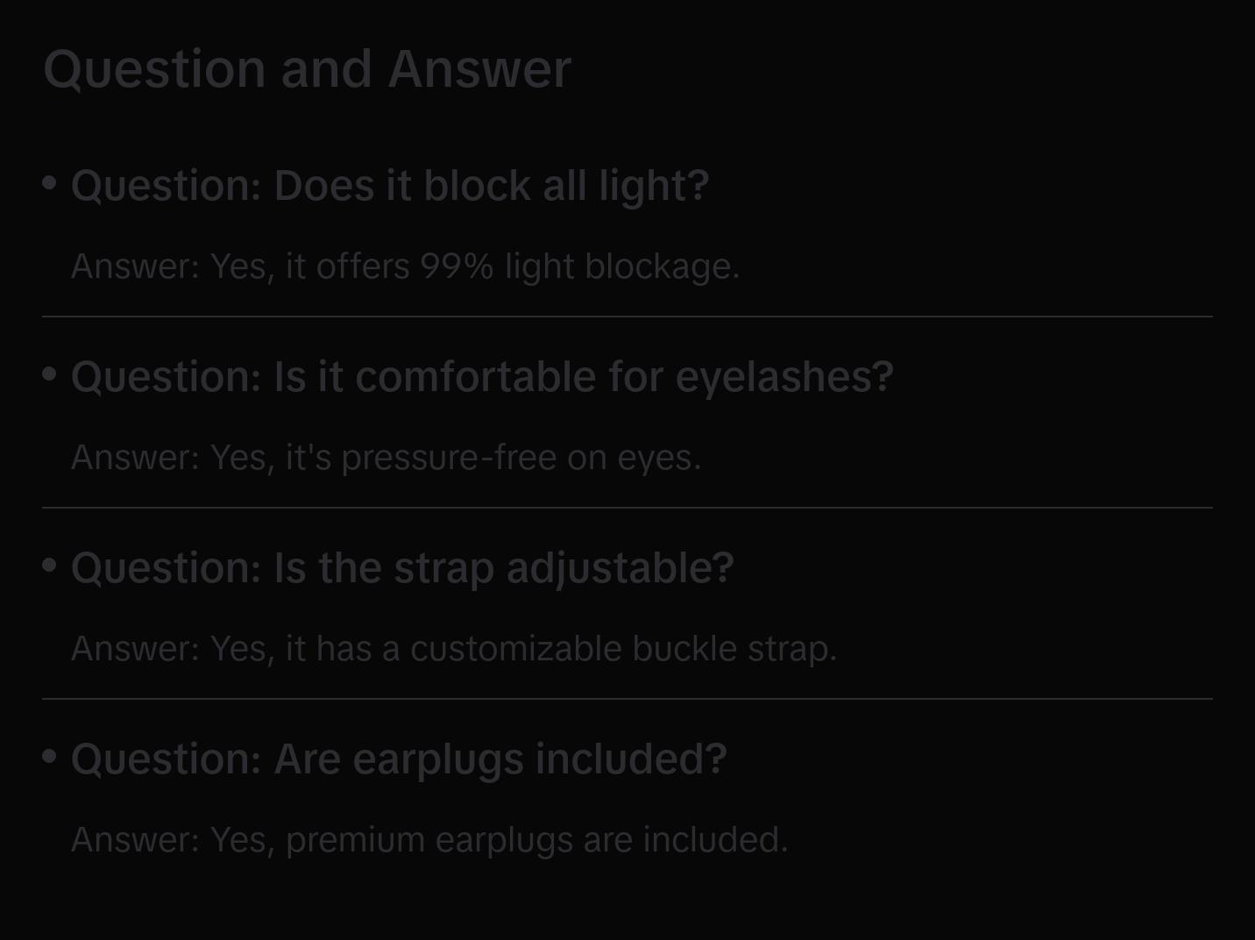Screen dimensions: 1255x940
Task: Click the divider below the buckle strap answer
Action: tap(627, 699)
